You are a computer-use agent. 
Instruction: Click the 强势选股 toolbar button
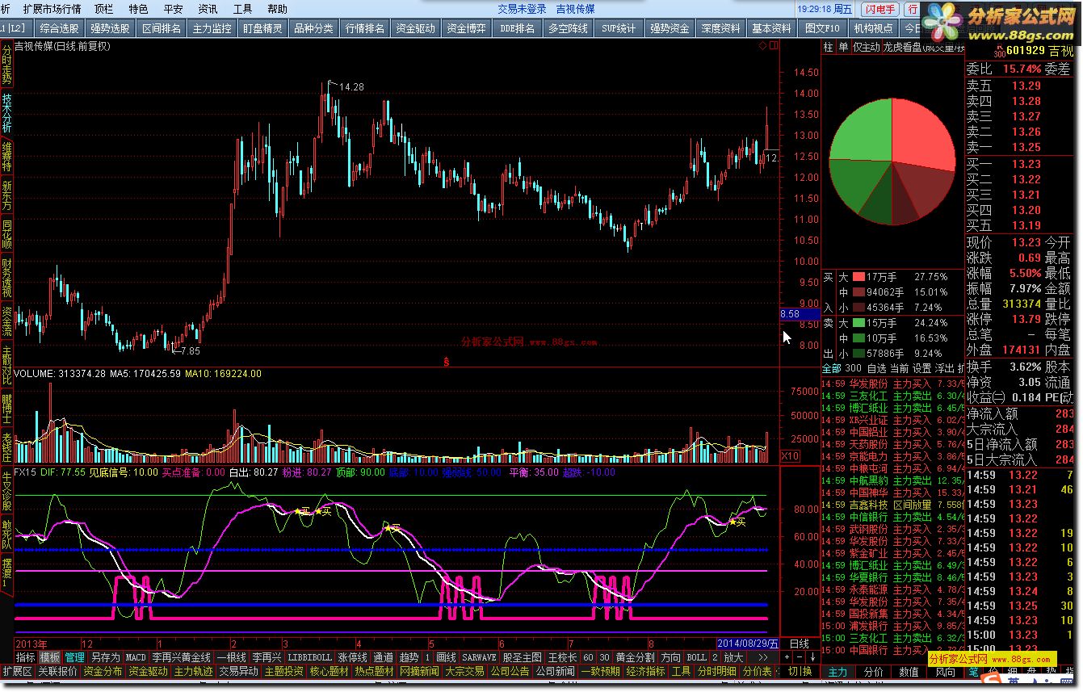[x=110, y=28]
